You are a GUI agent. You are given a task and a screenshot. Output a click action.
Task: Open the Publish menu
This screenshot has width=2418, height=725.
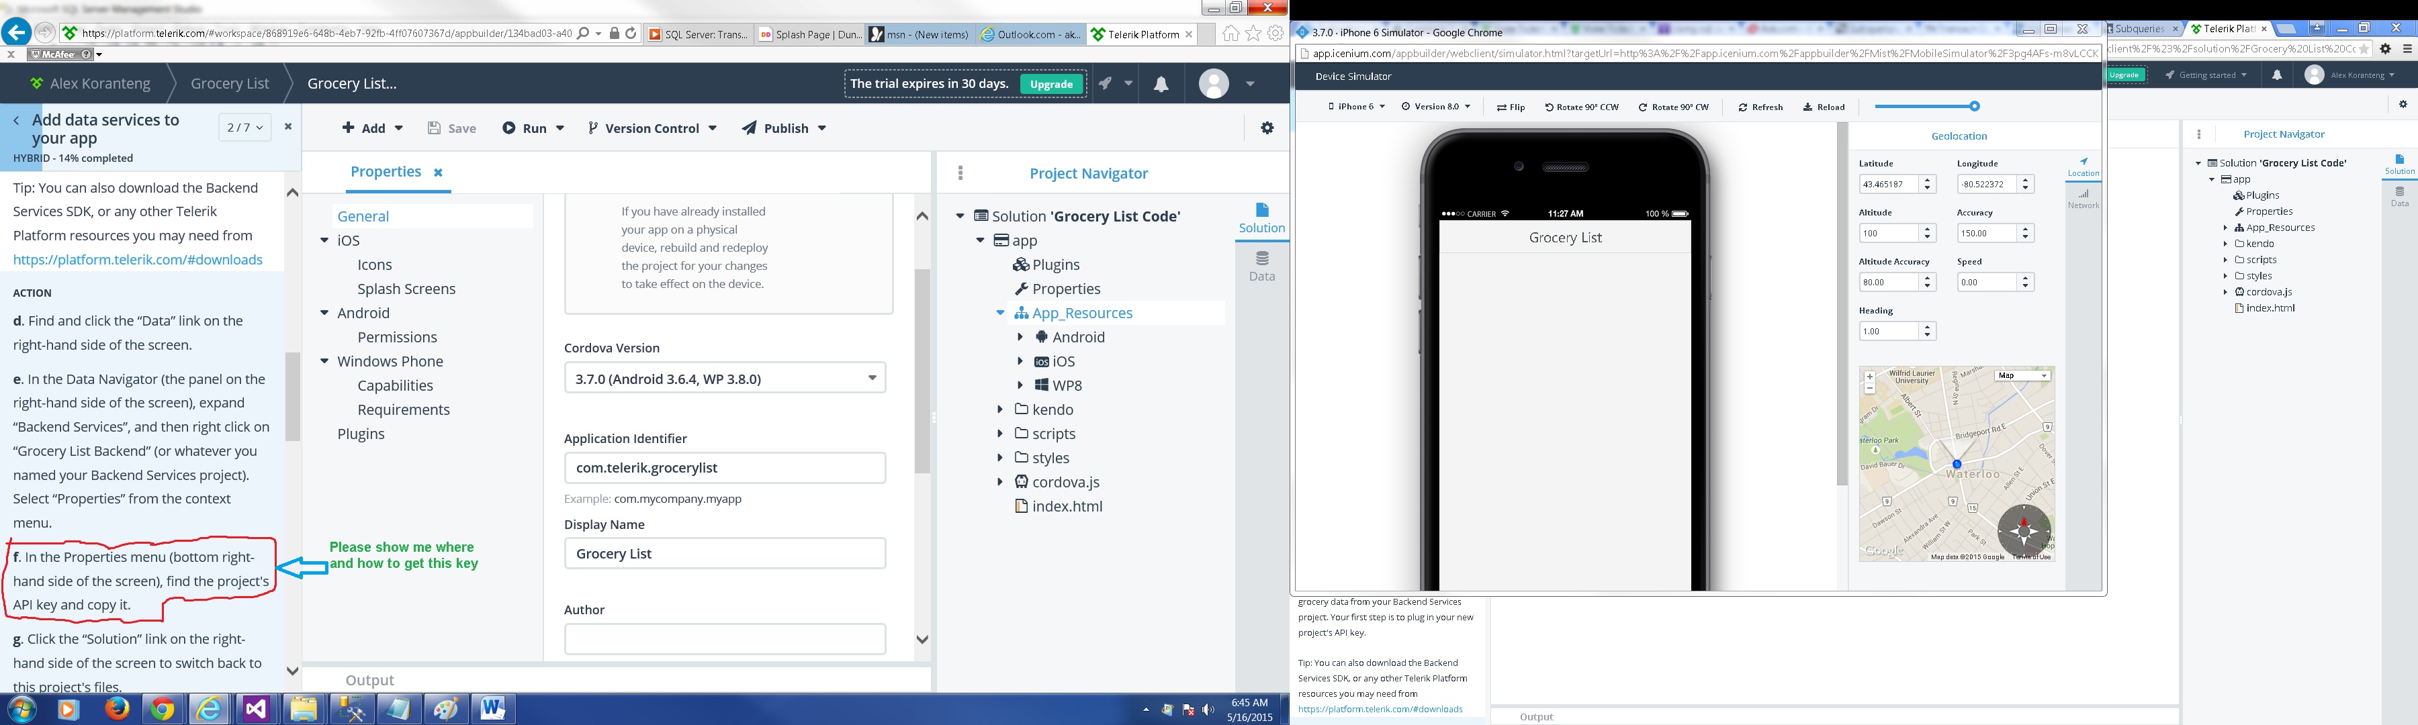click(x=784, y=128)
